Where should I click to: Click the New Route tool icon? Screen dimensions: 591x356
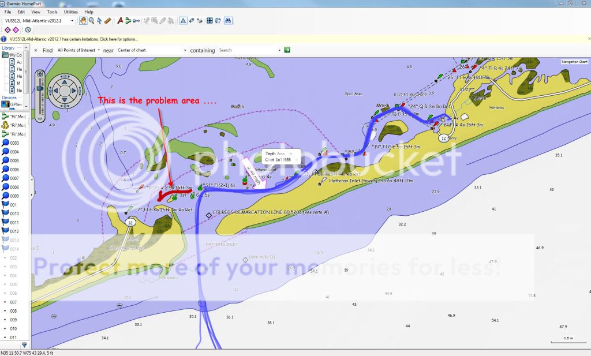(x=128, y=21)
